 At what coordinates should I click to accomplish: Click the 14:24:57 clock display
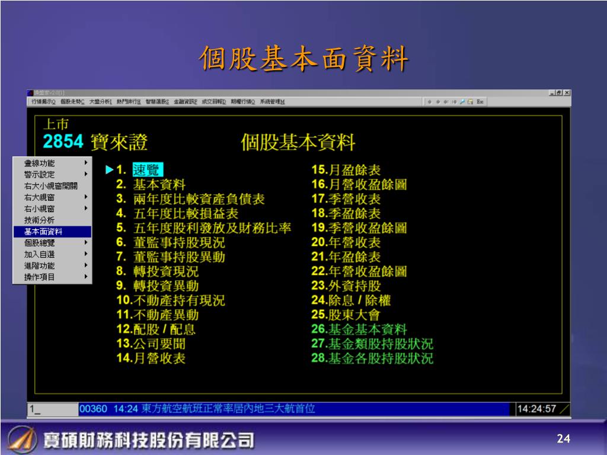pos(536,409)
